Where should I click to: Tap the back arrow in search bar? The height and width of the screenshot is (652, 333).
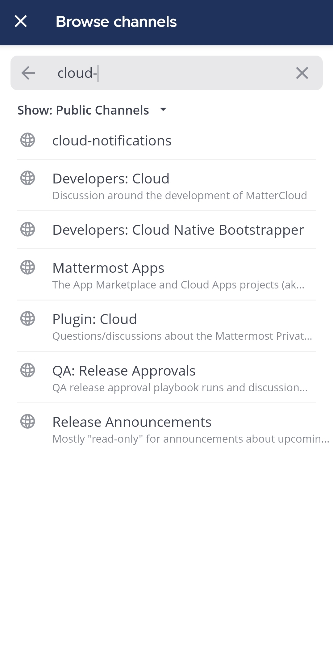click(28, 73)
